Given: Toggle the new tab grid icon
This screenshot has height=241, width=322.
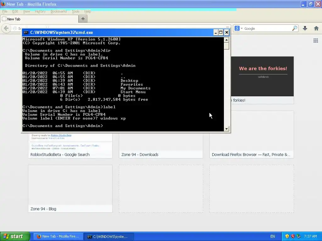Looking at the screenshot, I should (x=316, y=40).
